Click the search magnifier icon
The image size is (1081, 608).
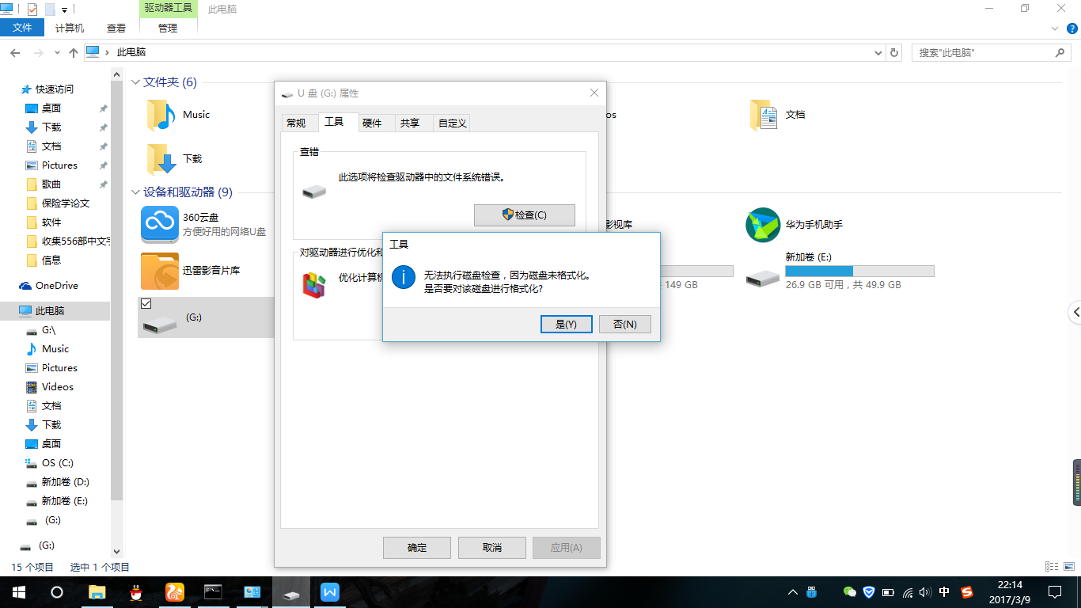(x=1060, y=52)
